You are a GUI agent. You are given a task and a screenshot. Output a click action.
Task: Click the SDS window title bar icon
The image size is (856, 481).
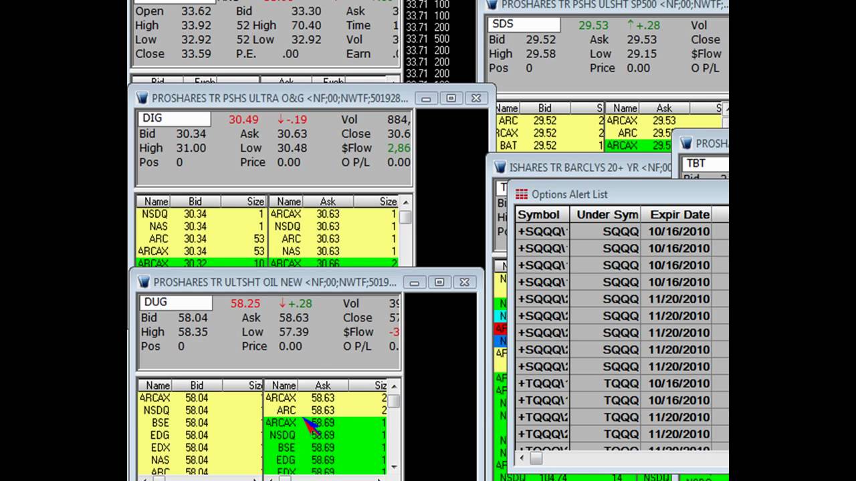[x=492, y=4]
